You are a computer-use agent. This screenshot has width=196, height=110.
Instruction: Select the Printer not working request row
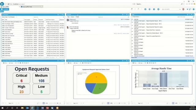(x=33, y=34)
